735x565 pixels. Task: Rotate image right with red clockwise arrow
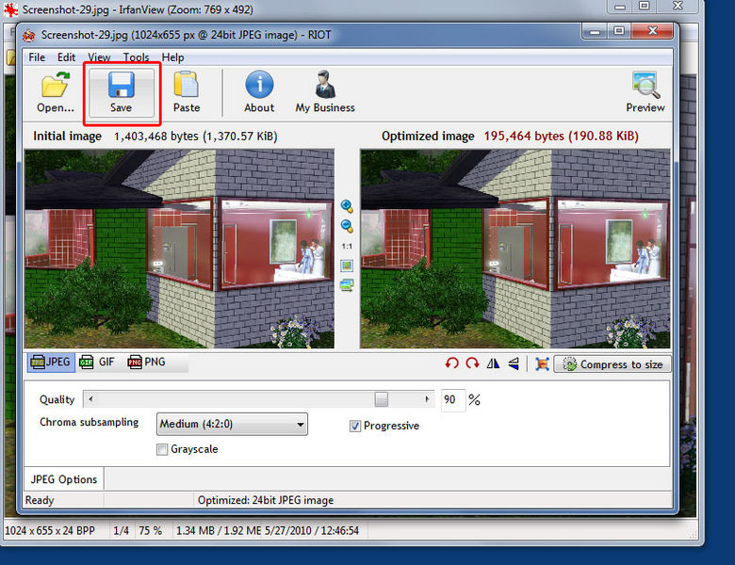(472, 363)
